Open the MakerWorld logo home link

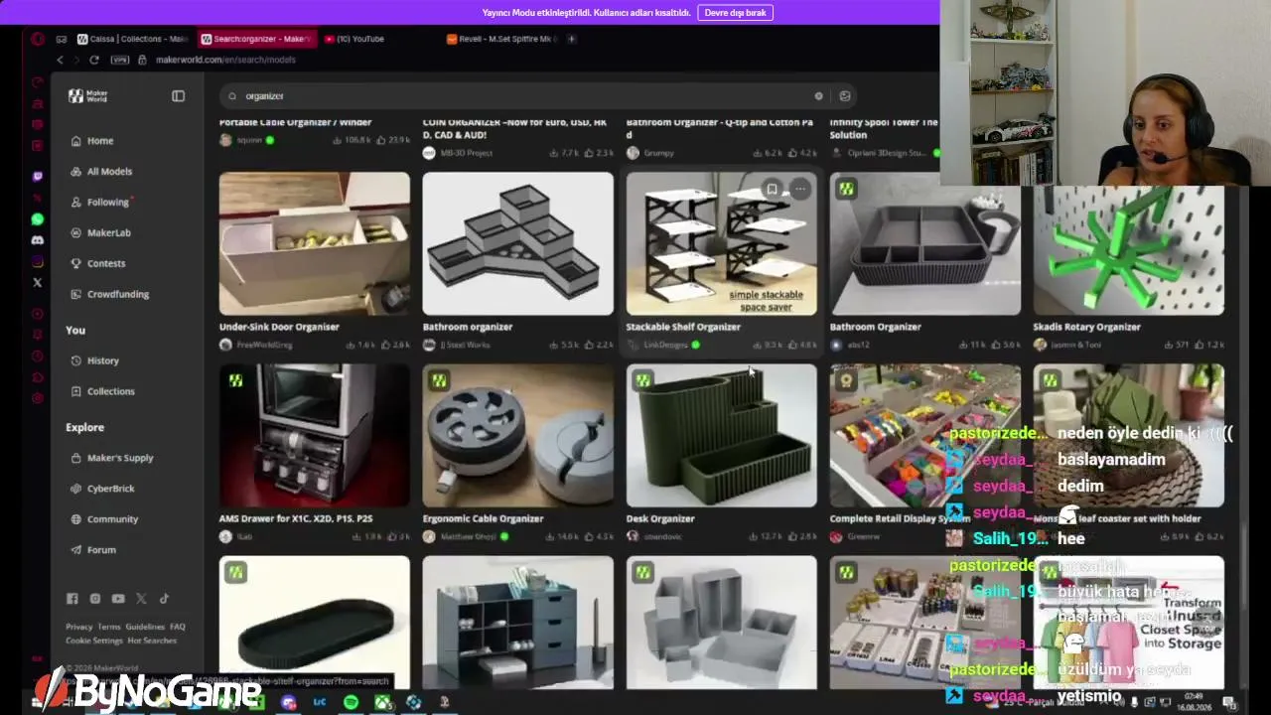87,95
